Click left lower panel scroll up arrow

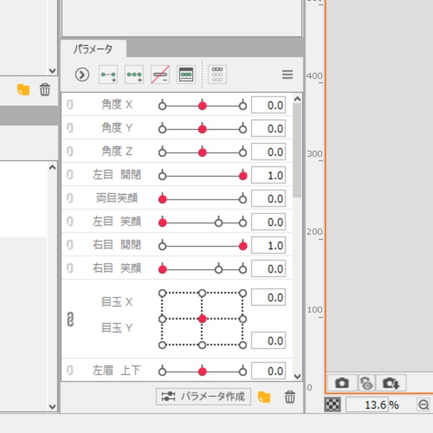(x=53, y=168)
